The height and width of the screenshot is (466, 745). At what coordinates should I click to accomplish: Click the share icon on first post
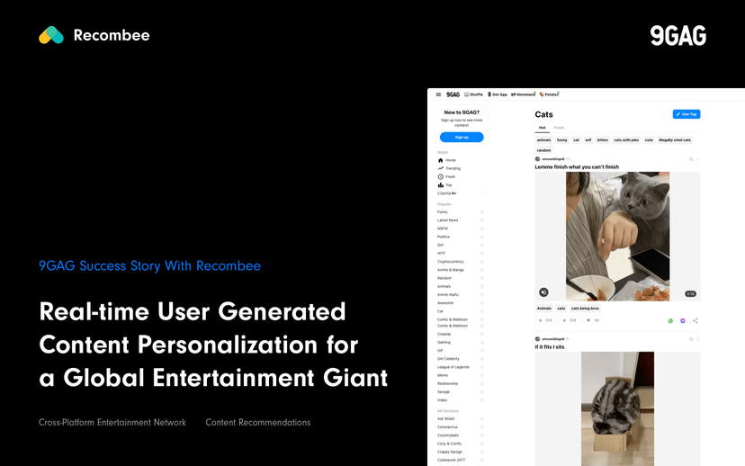tap(696, 320)
